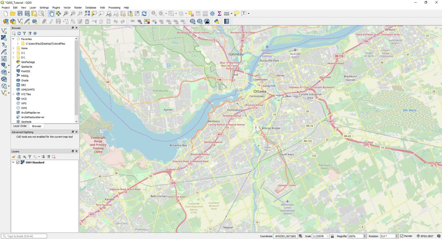Image resolution: width=442 pixels, height=239 pixels.
Task: Open the Field Calculator
Action: point(205,13)
